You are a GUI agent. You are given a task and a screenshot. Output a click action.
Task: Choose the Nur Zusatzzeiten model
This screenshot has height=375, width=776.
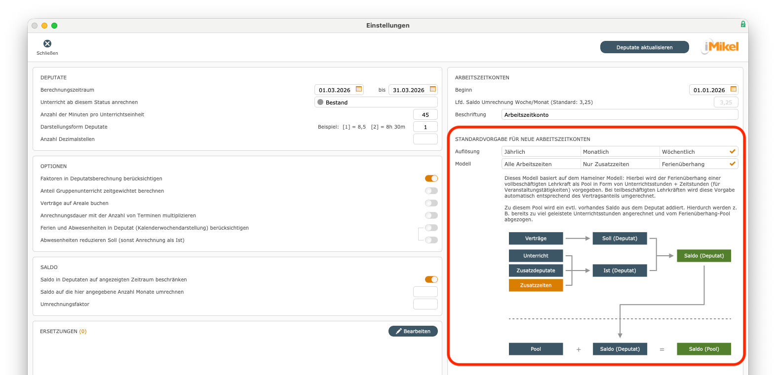620,164
